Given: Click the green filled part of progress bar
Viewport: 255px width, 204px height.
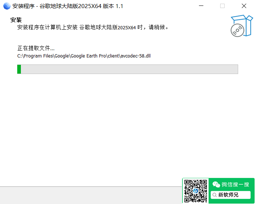Looking at the screenshot, I should 19,69.
